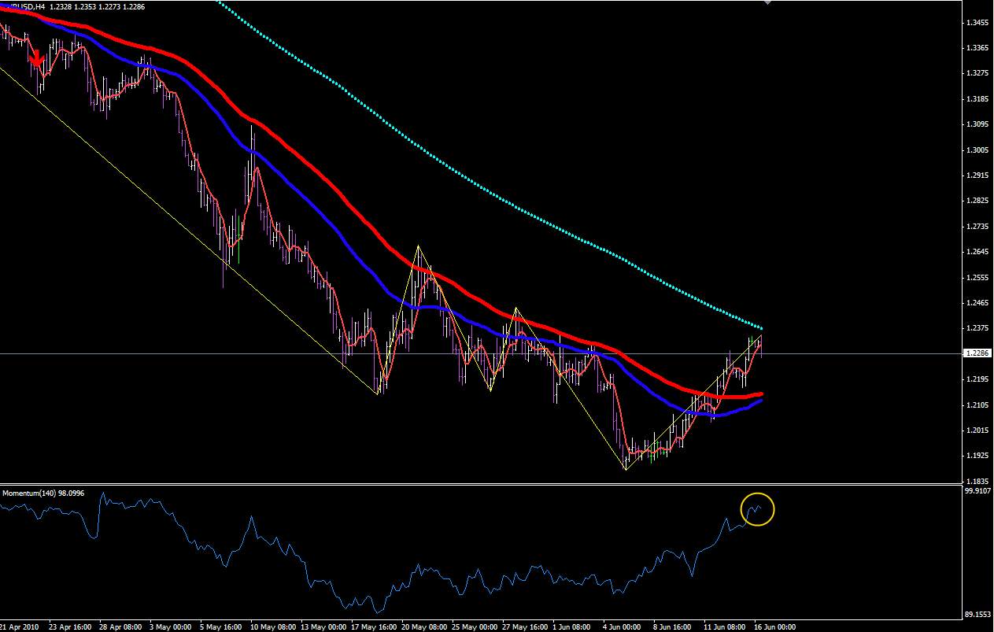This screenshot has width=994, height=632.
Task: Click price axis value 1.2645
Action: [x=977, y=252]
